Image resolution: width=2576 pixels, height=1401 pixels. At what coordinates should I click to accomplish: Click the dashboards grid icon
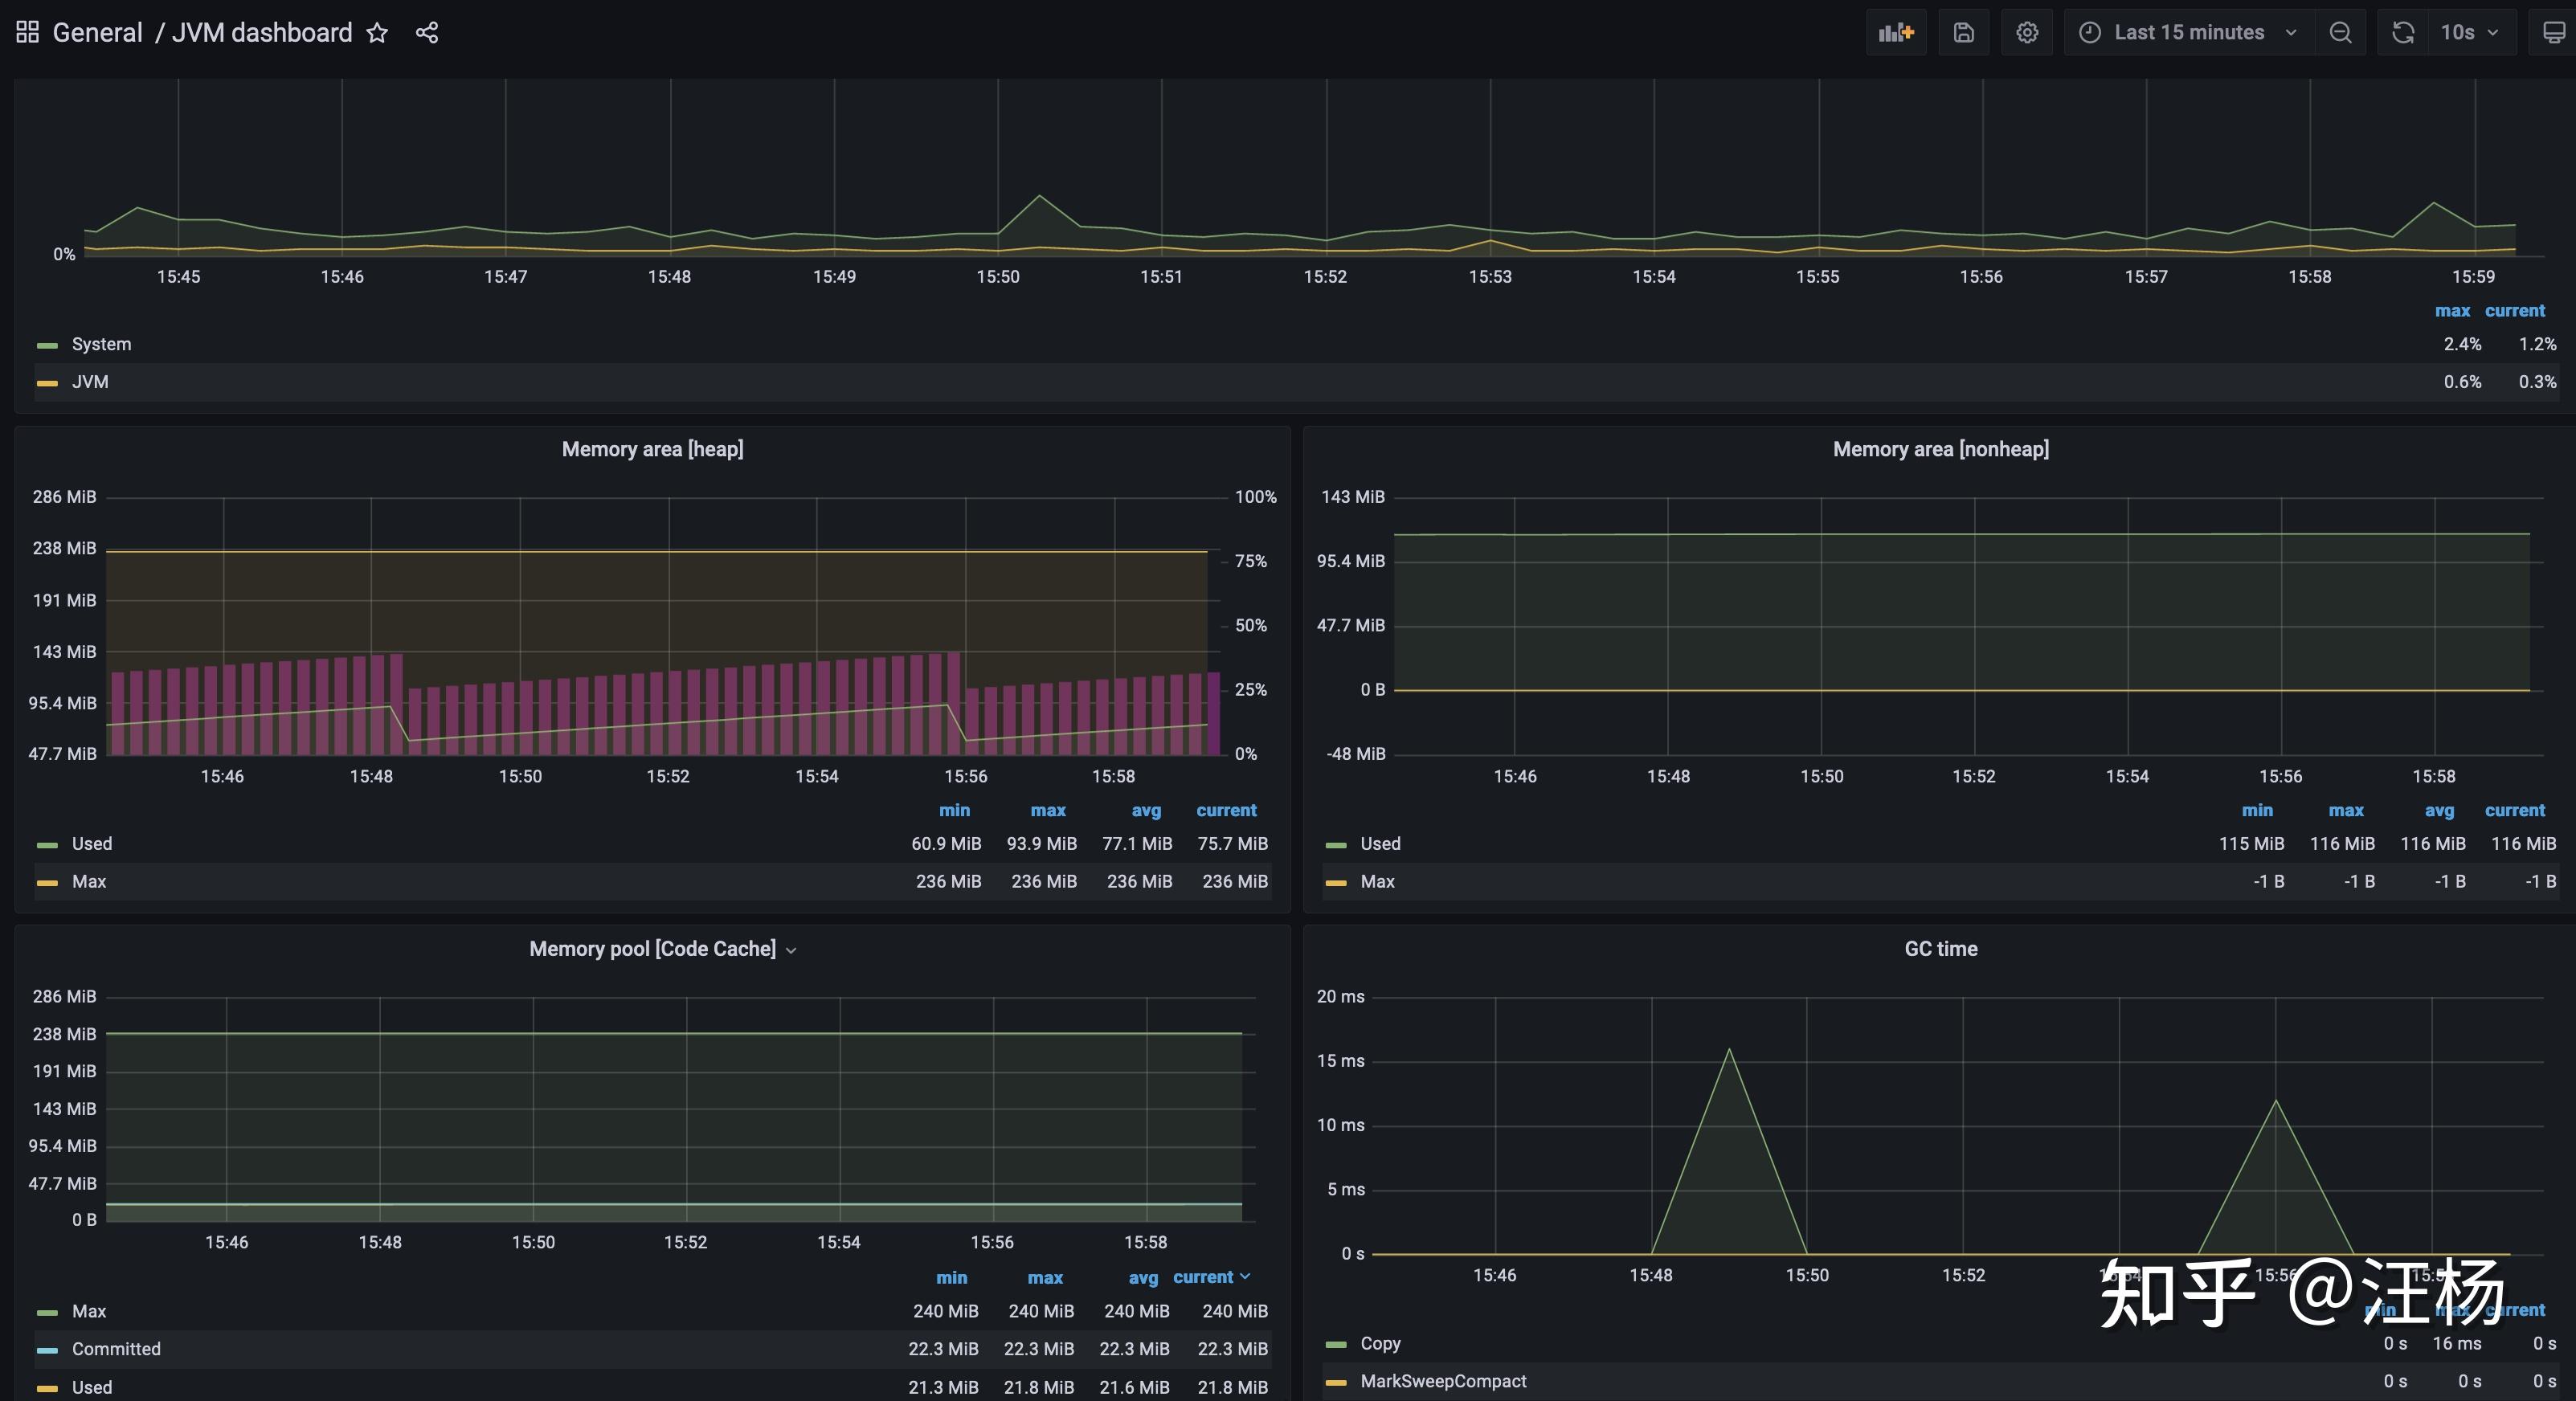pos(27,32)
